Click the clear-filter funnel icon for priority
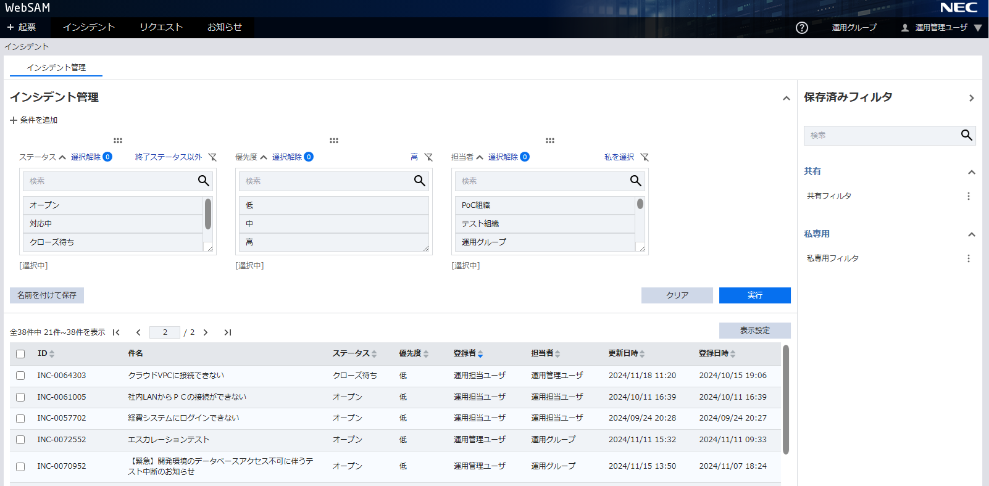The height and width of the screenshot is (486, 989). (x=428, y=157)
